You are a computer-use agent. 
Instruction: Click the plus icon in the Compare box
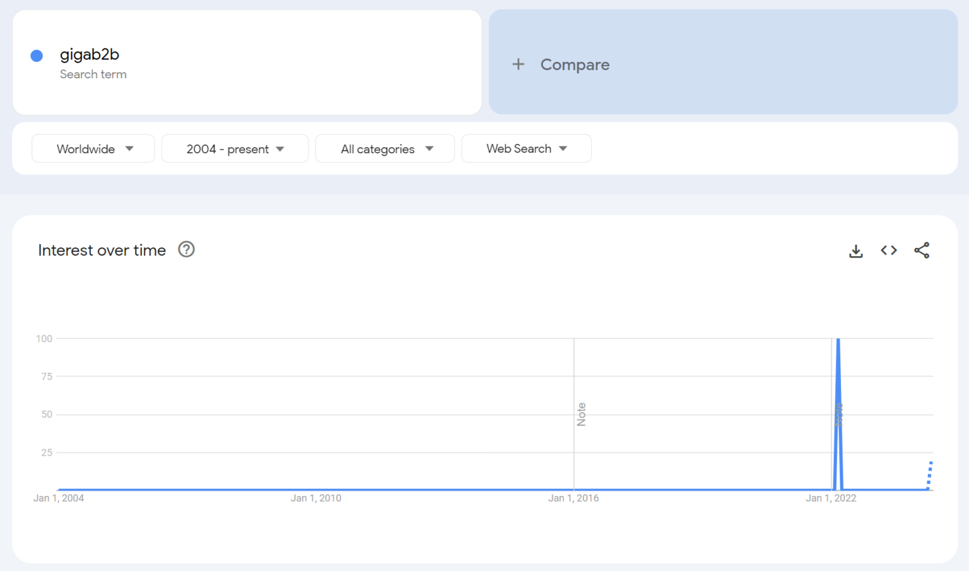click(x=519, y=64)
